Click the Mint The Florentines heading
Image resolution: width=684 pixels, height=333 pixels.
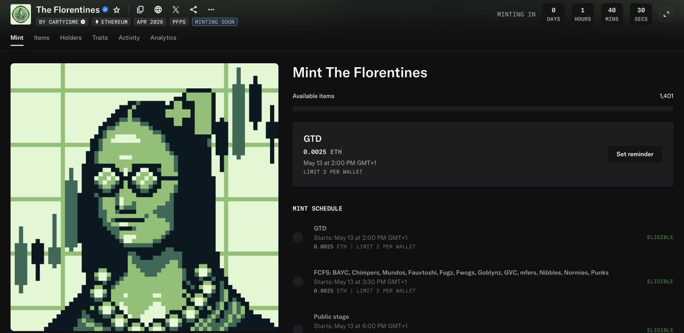pos(360,72)
